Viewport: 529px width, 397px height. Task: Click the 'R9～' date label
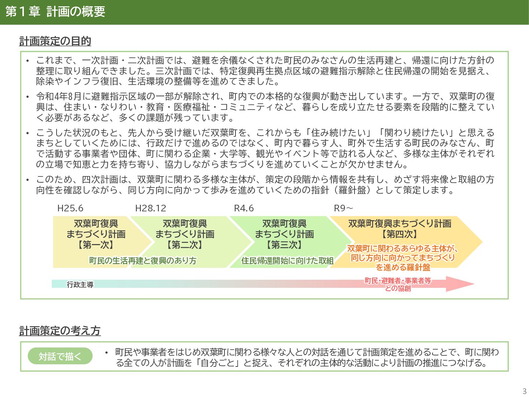tap(343, 208)
